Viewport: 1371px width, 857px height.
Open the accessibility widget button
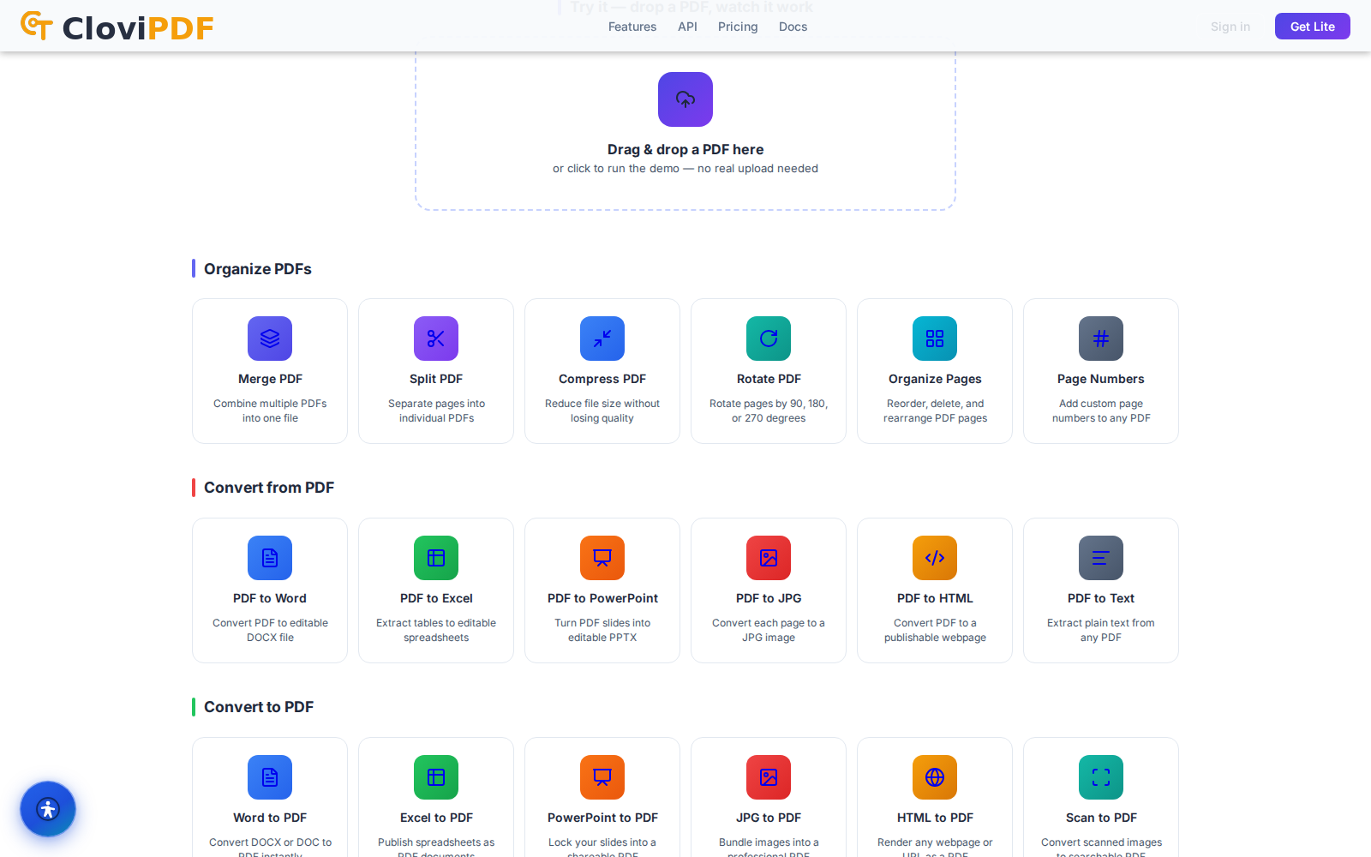coord(48,809)
